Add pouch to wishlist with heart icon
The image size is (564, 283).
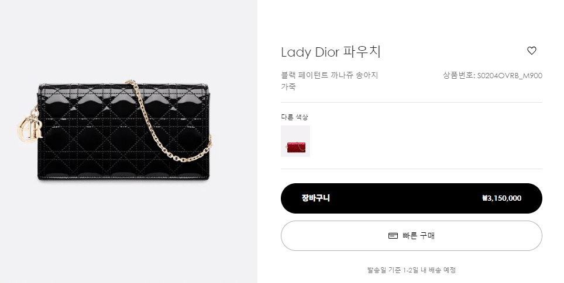tap(532, 51)
